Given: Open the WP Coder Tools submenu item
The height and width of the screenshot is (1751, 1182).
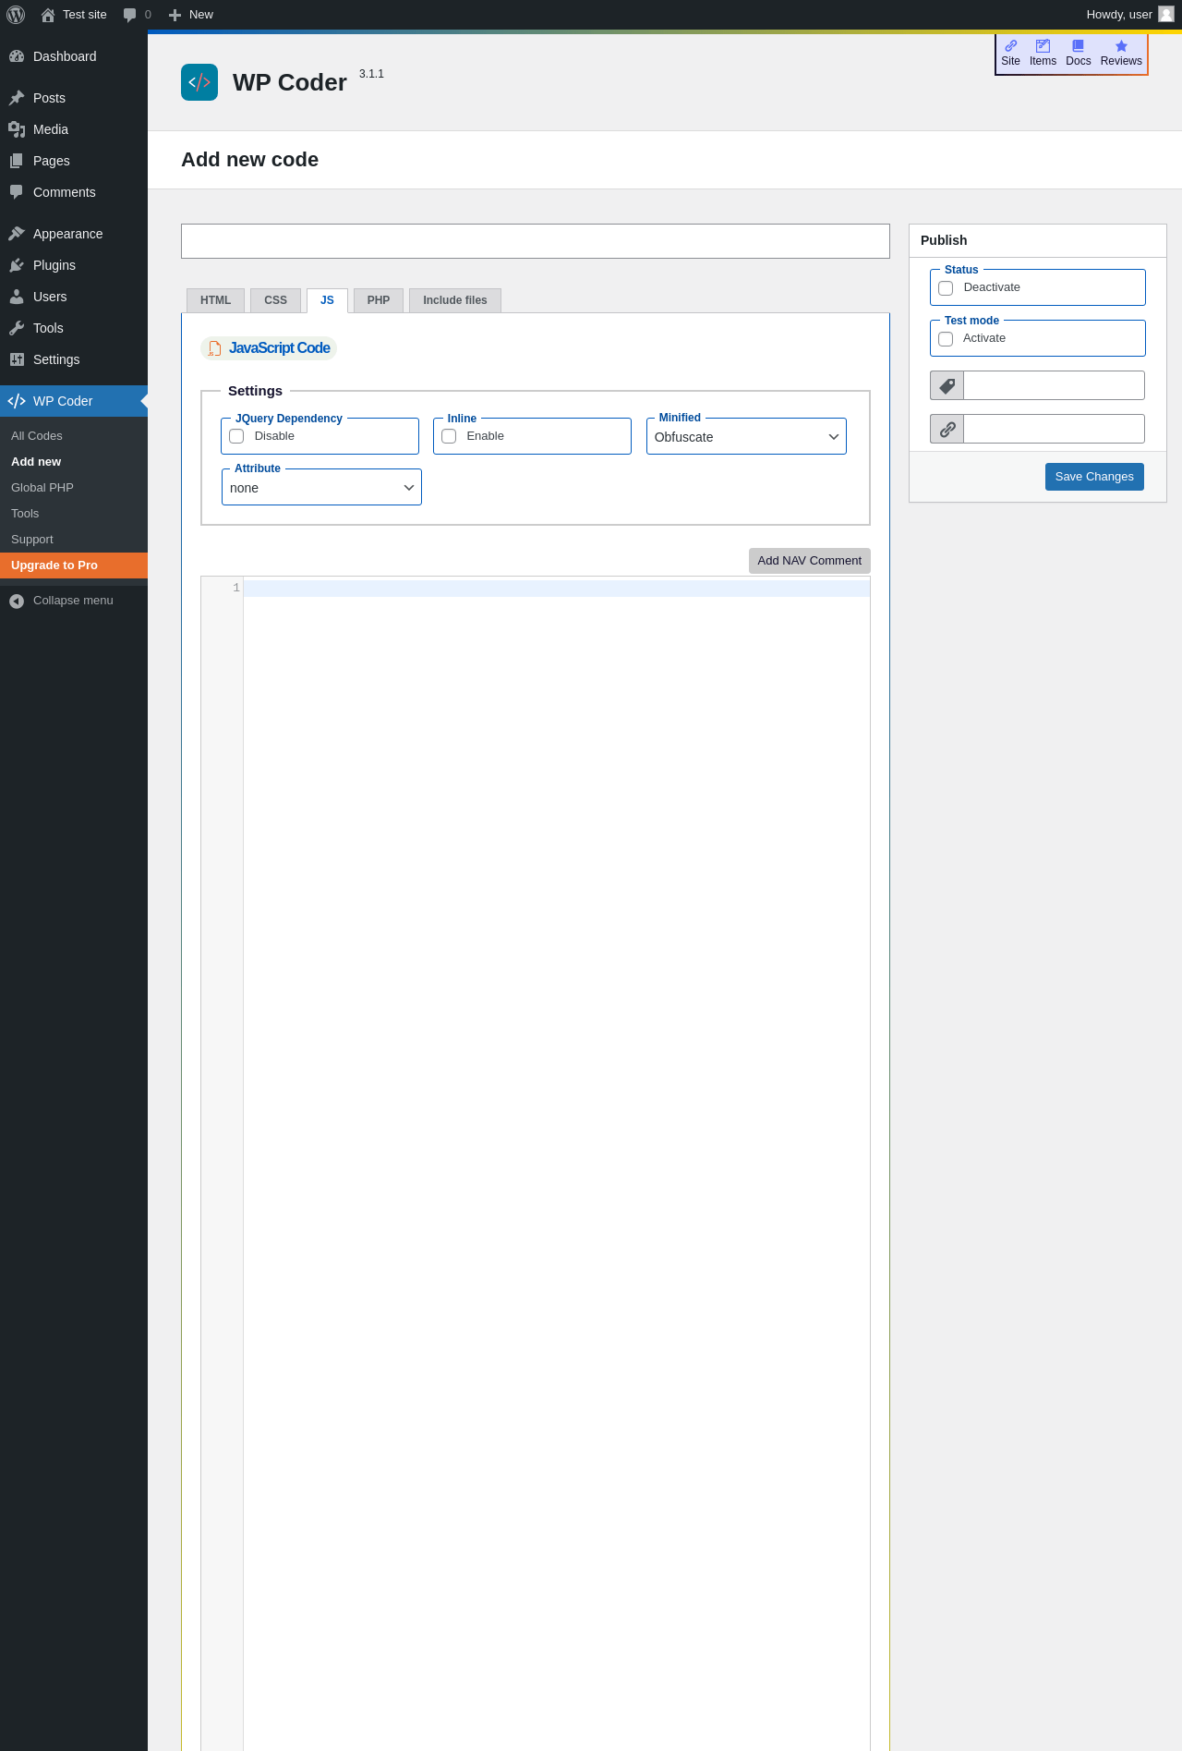Looking at the screenshot, I should pyautogui.click(x=25, y=514).
